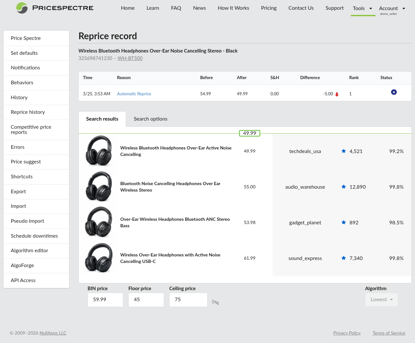Open the Lowest algorithm dropdown

381,300
